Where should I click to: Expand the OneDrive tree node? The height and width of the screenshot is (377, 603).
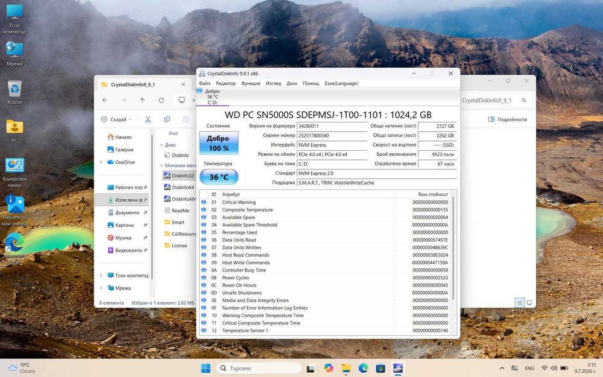[101, 162]
